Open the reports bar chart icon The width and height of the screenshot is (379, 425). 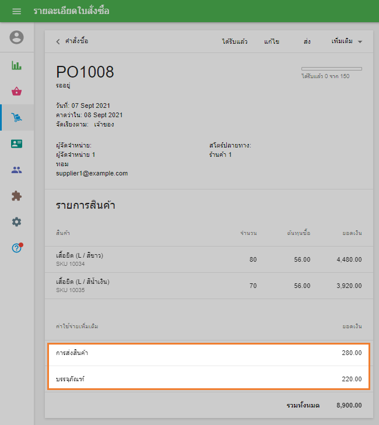pos(17,65)
